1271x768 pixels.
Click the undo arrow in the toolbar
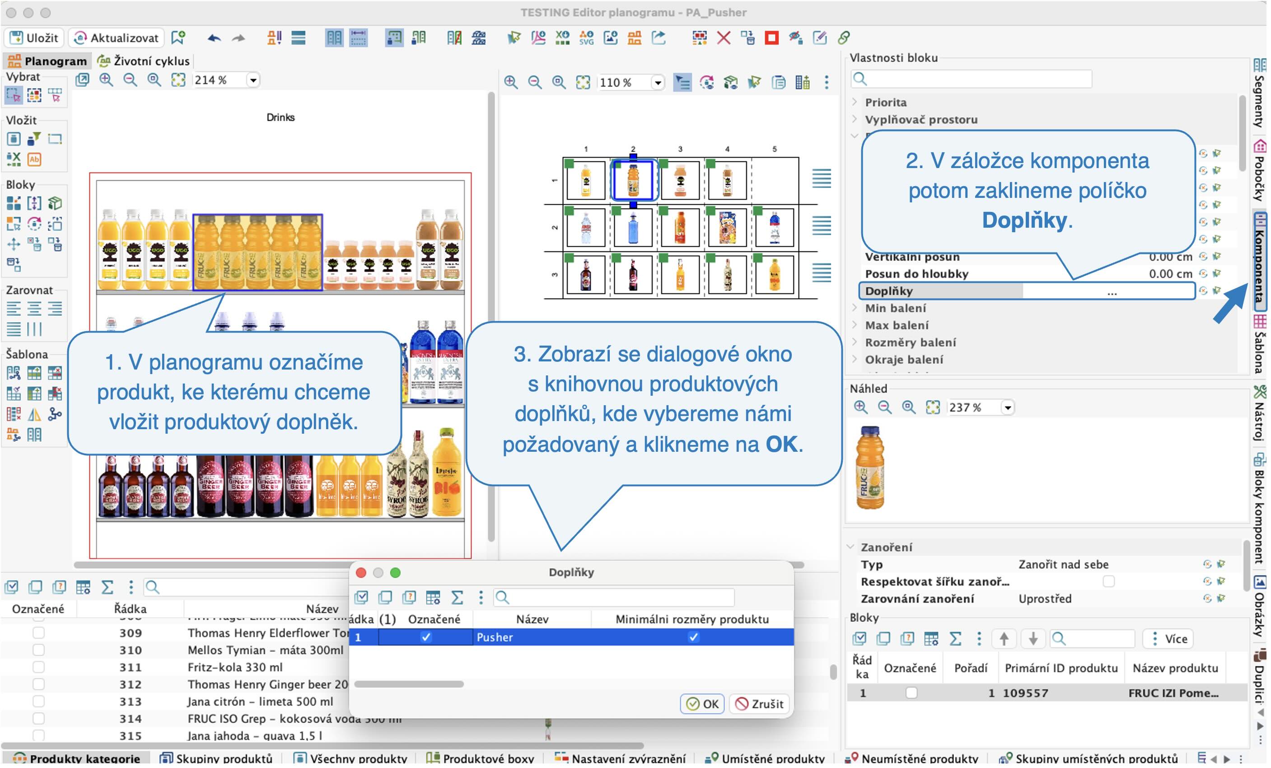214,37
